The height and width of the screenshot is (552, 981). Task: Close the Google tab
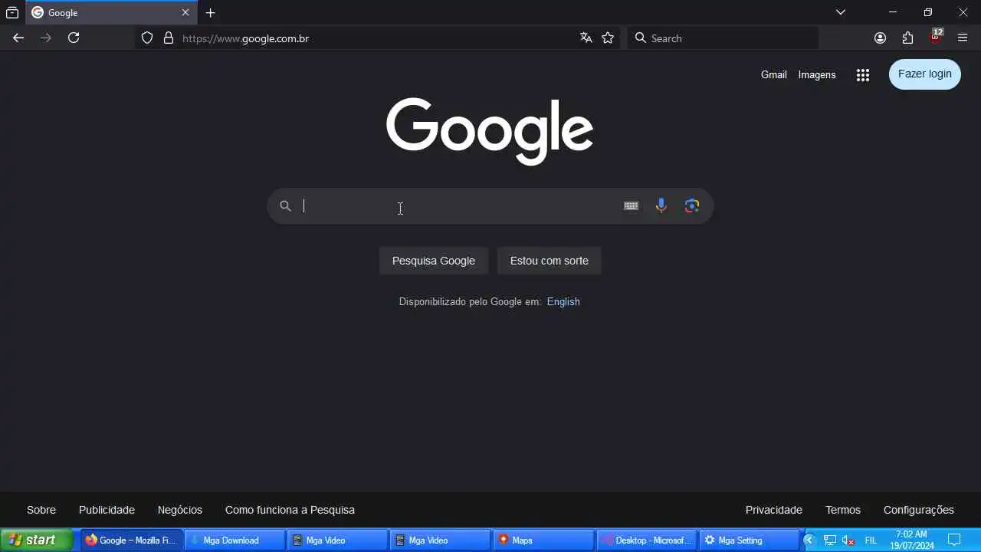185,13
